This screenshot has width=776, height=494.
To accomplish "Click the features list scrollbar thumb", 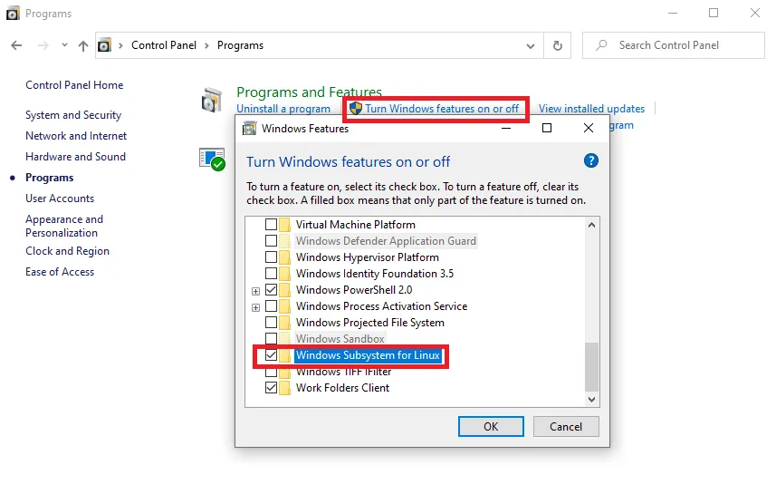I will pos(591,367).
